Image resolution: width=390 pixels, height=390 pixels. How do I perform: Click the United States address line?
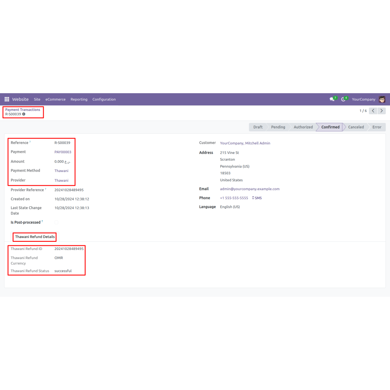click(x=231, y=180)
